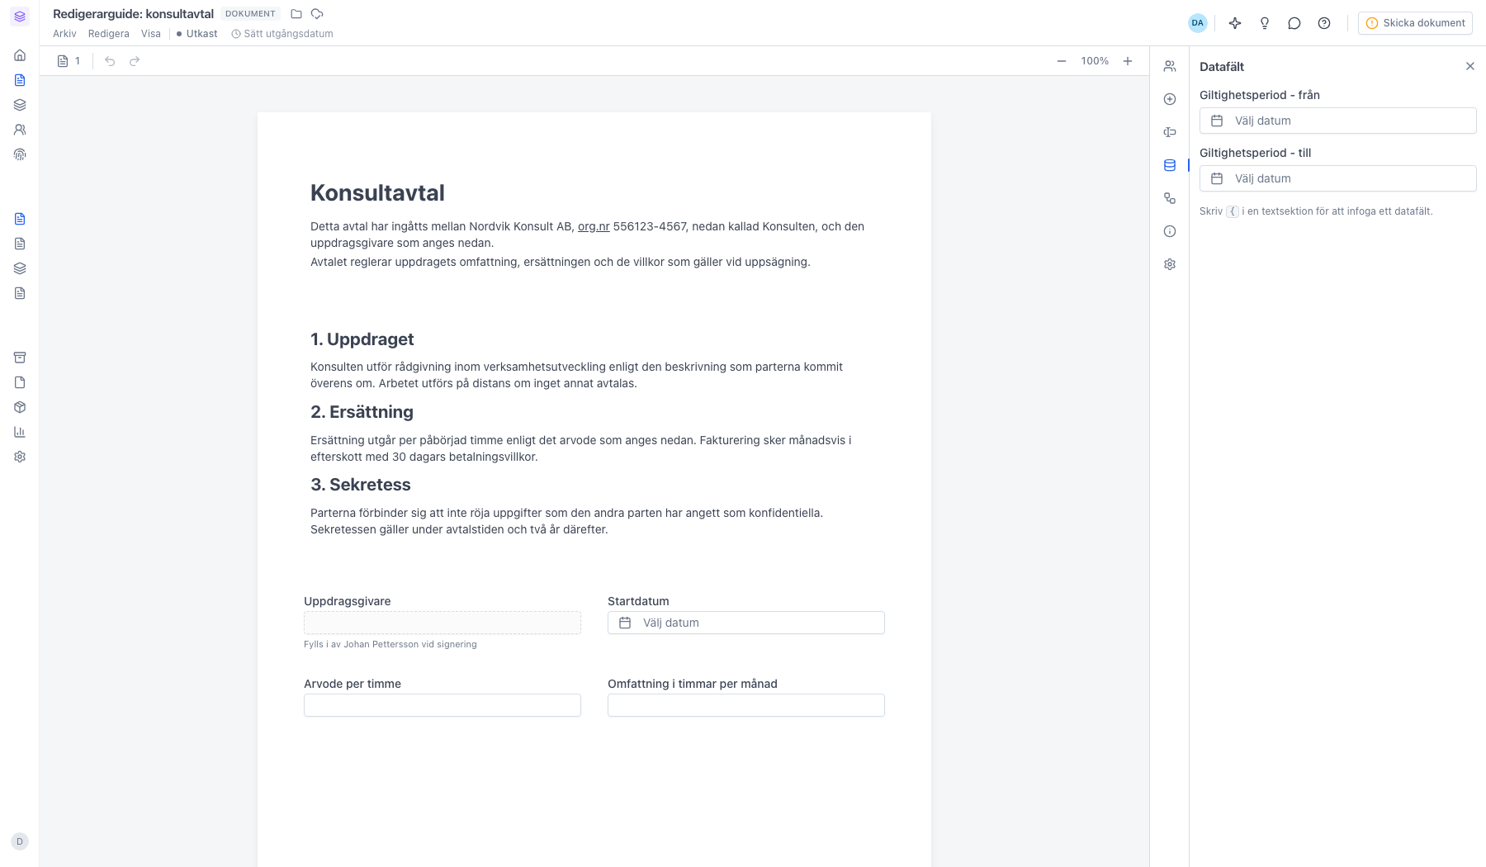Image resolution: width=1486 pixels, height=867 pixels.
Task: Click the Uppdragsgivare field
Action: 442,623
